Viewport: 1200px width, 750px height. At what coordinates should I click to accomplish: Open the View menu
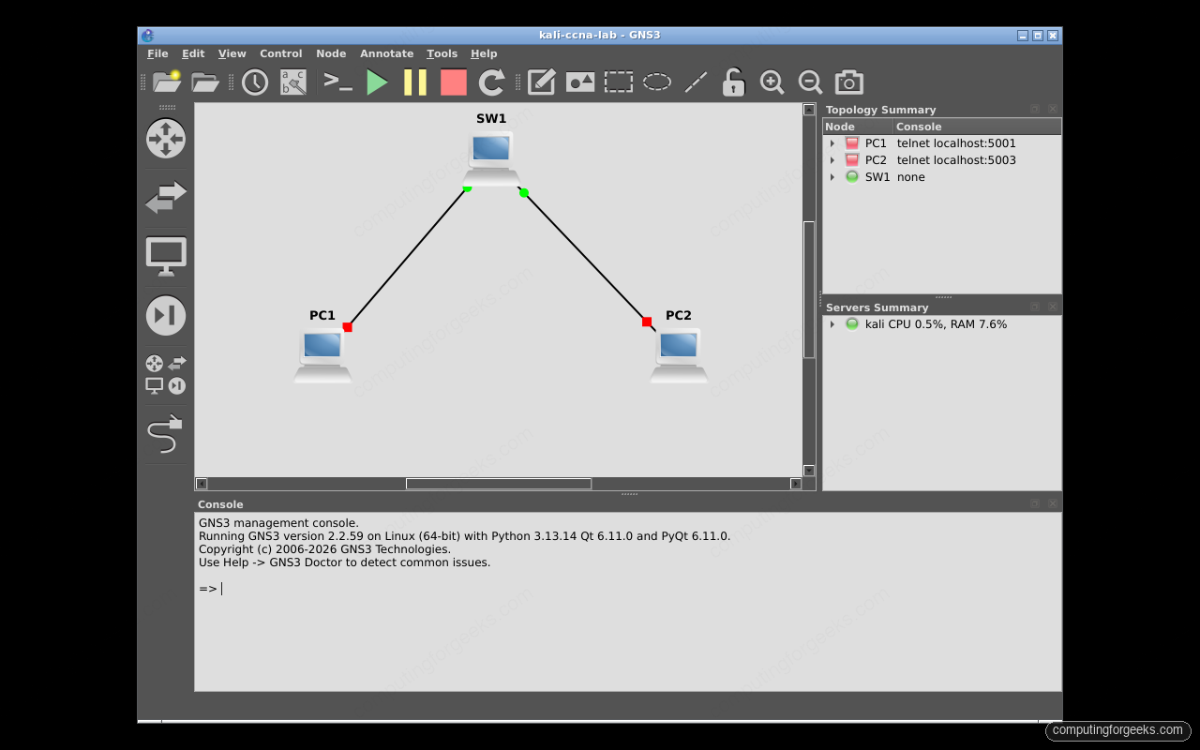point(232,53)
